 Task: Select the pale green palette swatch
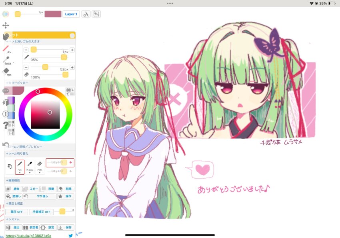coord(11,108)
